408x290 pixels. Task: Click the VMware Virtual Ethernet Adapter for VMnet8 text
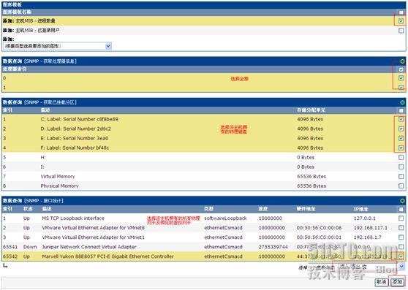94,228
